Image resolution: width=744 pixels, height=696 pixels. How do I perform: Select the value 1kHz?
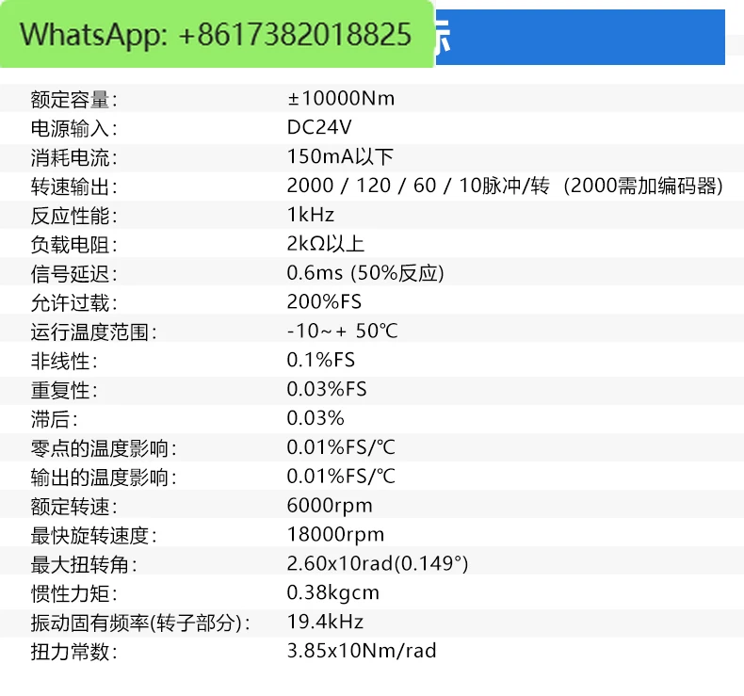pyautogui.click(x=311, y=215)
